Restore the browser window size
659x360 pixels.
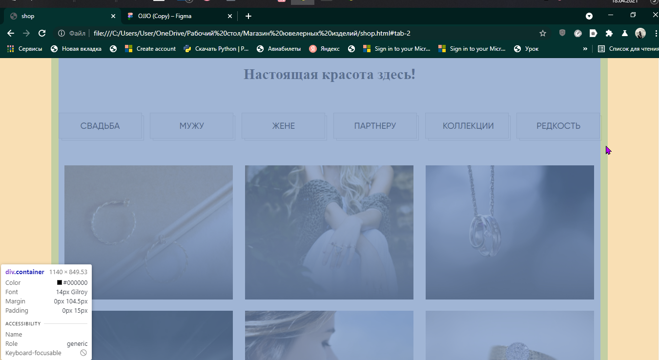[x=633, y=15]
